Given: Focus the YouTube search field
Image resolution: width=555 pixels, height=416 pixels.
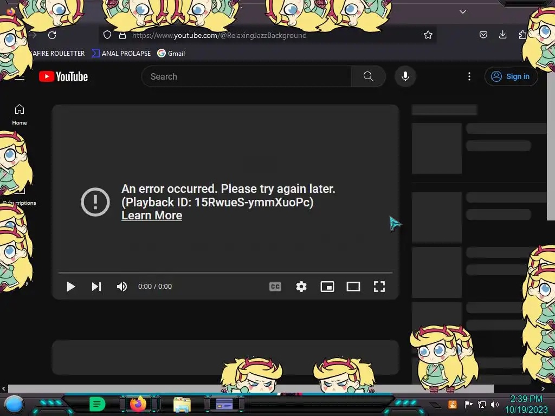Looking at the screenshot, I should tap(247, 76).
